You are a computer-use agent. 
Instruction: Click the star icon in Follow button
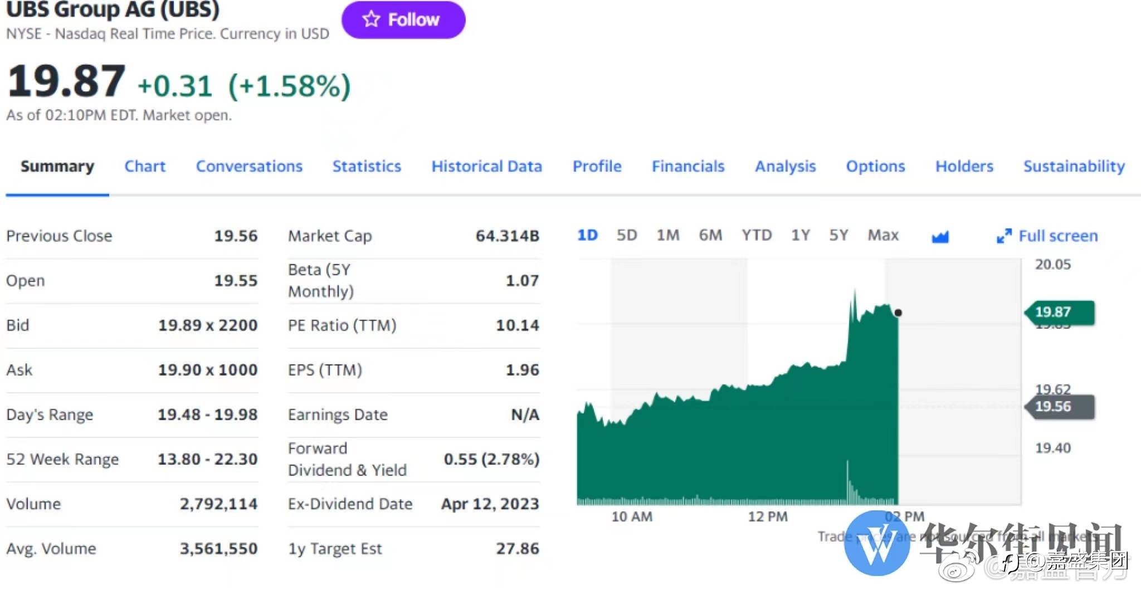[371, 19]
